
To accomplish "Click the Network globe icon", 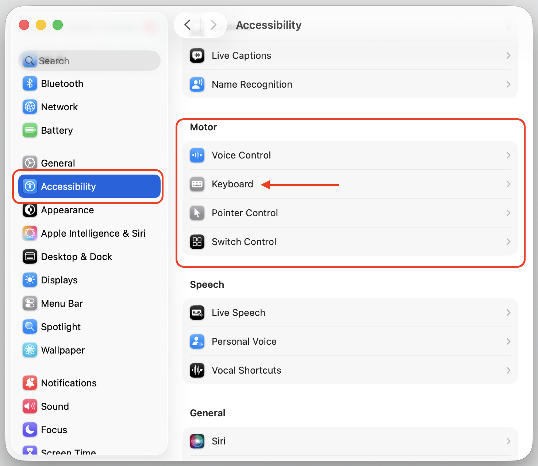I will point(30,107).
